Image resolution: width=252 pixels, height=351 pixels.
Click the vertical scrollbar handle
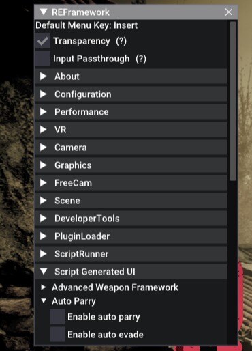233,101
